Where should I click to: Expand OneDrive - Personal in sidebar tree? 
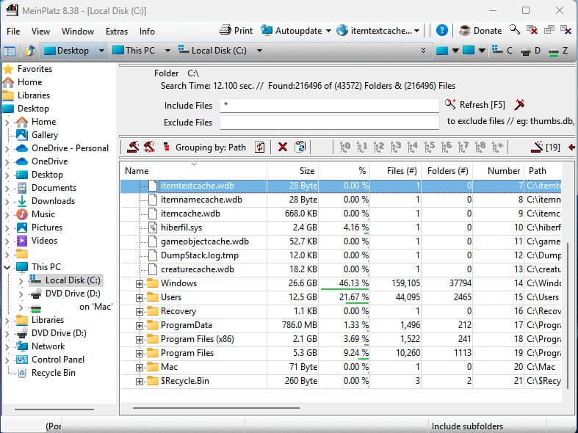(7, 148)
